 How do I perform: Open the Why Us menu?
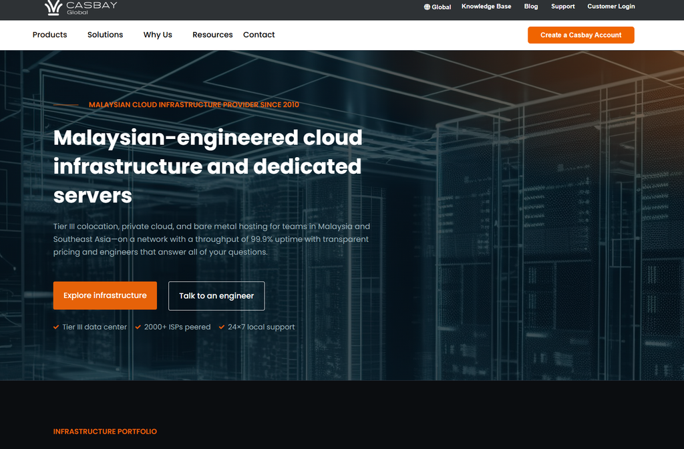(x=158, y=35)
